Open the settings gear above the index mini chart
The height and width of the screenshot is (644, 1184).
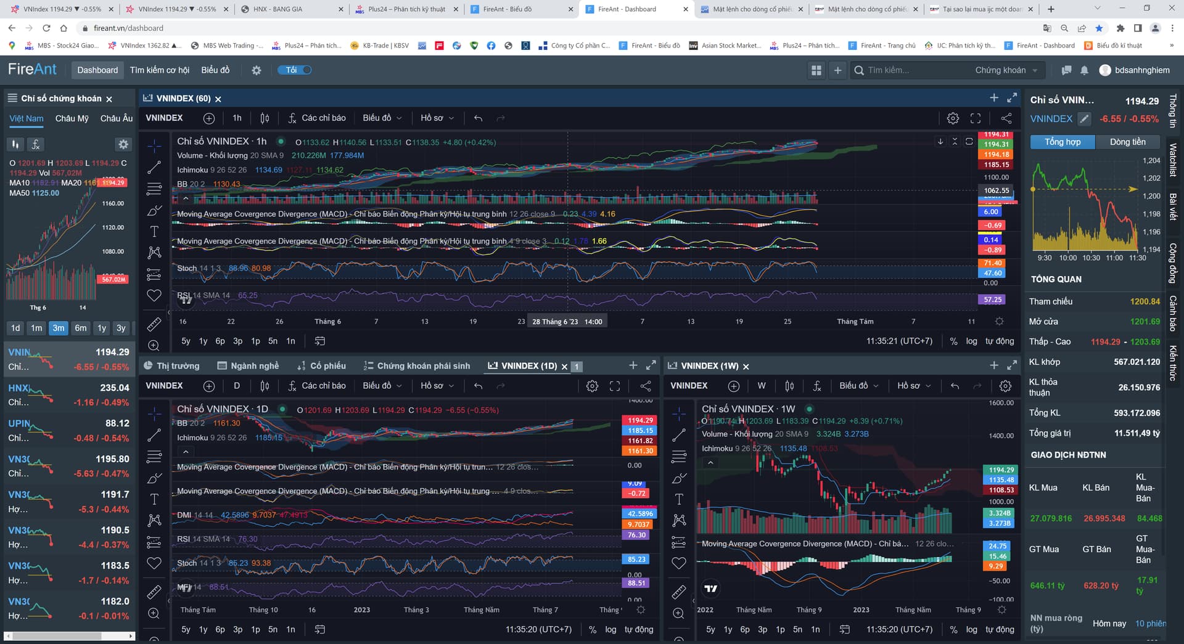[x=123, y=144]
